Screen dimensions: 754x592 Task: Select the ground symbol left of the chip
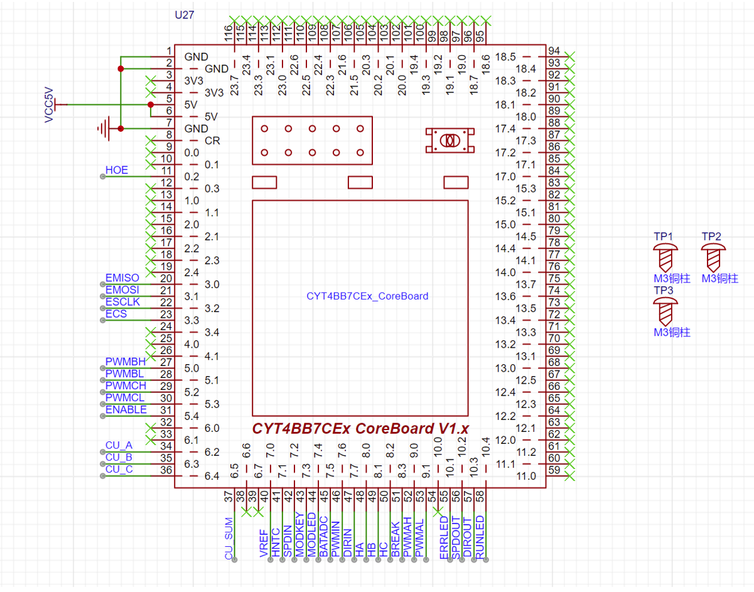pyautogui.click(x=104, y=129)
